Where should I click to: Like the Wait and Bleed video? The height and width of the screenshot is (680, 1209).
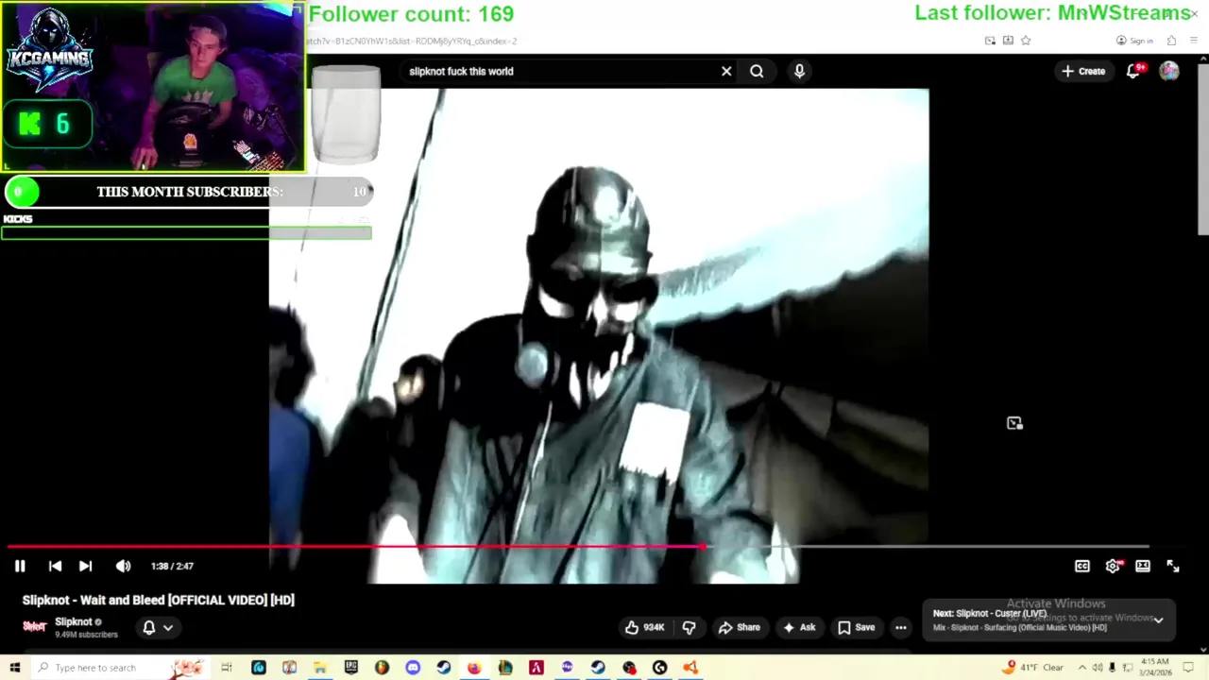click(643, 627)
